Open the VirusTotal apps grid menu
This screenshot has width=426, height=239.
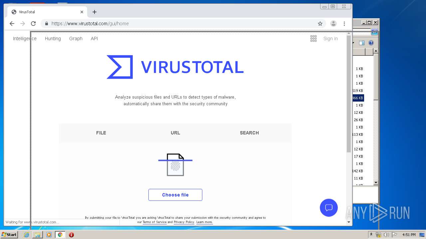314,39
